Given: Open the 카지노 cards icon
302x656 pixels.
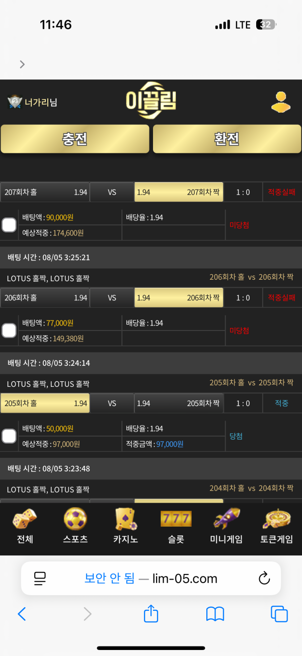Looking at the screenshot, I should [125, 520].
